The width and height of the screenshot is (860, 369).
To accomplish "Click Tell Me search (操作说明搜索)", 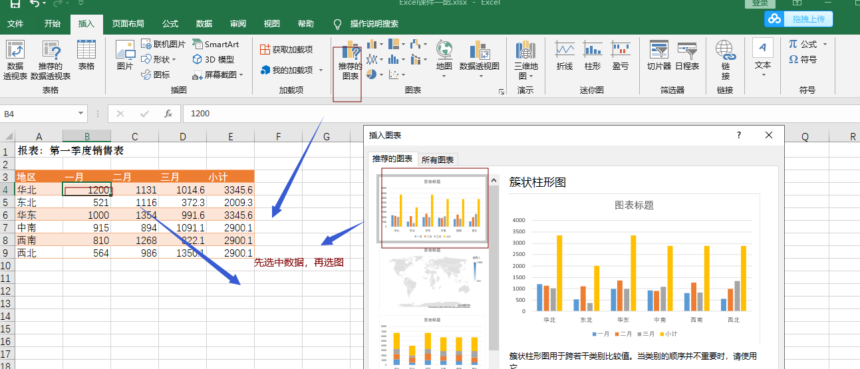I will [x=367, y=24].
